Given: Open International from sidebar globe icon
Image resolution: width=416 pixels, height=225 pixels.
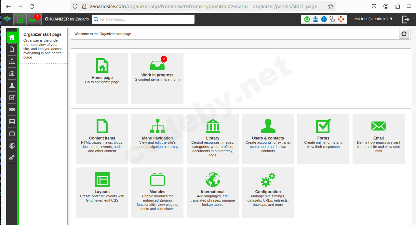Looking at the screenshot, I should [x=12, y=146].
